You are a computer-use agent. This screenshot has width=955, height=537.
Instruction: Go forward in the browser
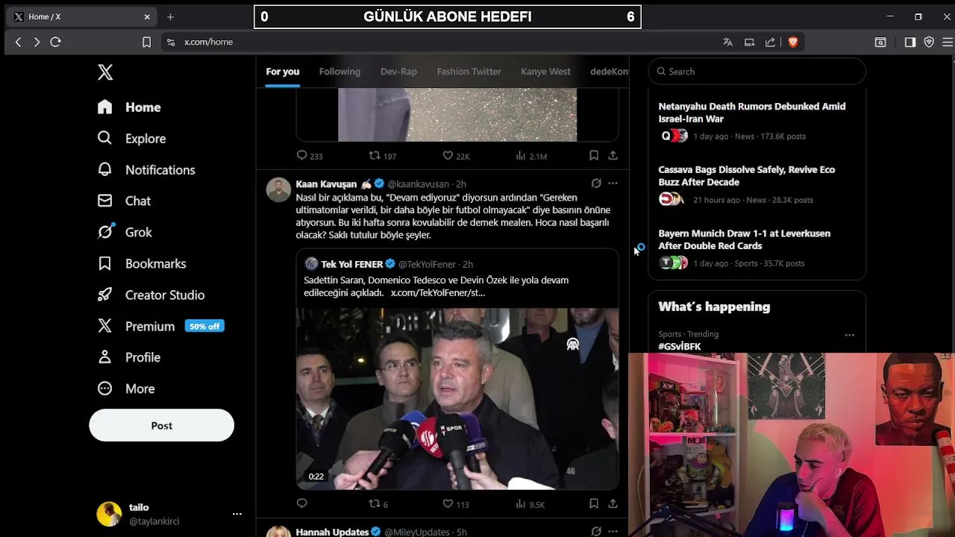[x=37, y=43]
